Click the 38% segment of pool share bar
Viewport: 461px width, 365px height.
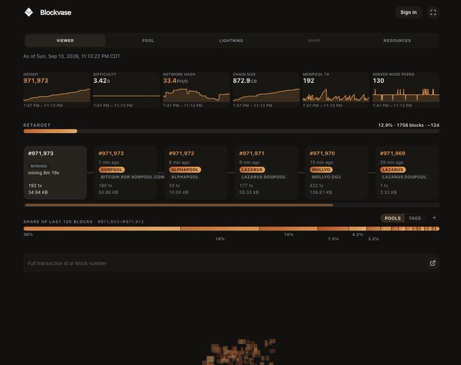pos(102,229)
